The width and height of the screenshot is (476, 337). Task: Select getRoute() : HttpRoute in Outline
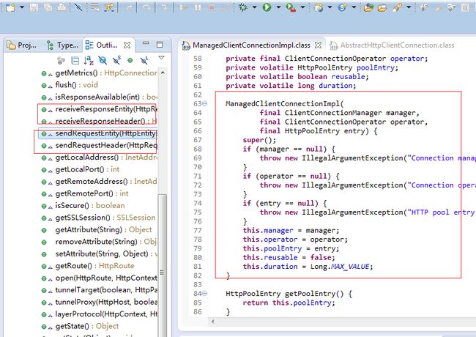[88, 266]
